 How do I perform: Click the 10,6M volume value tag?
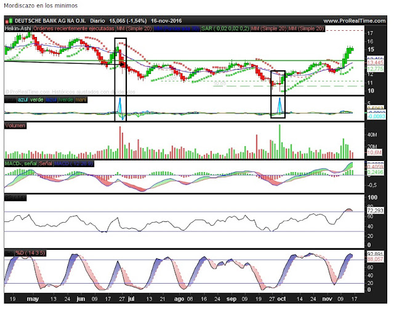pos(374,152)
